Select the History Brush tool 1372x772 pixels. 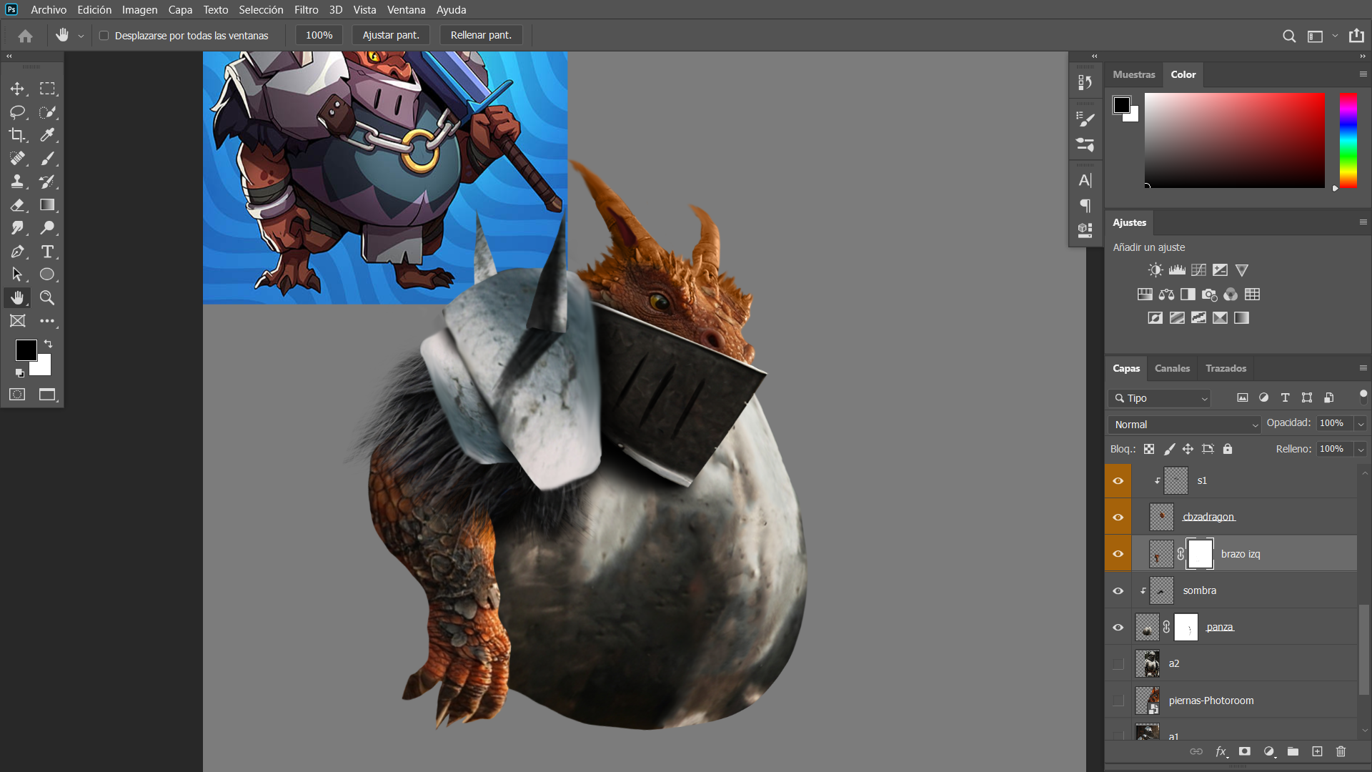(x=47, y=182)
